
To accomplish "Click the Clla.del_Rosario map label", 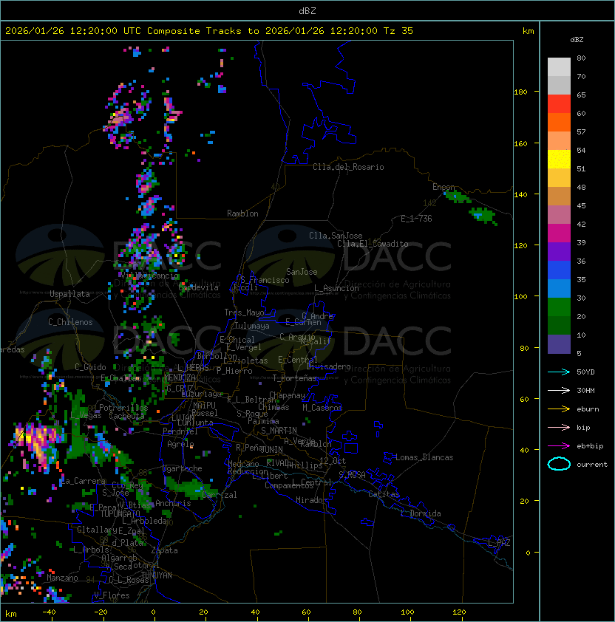I will click(348, 167).
